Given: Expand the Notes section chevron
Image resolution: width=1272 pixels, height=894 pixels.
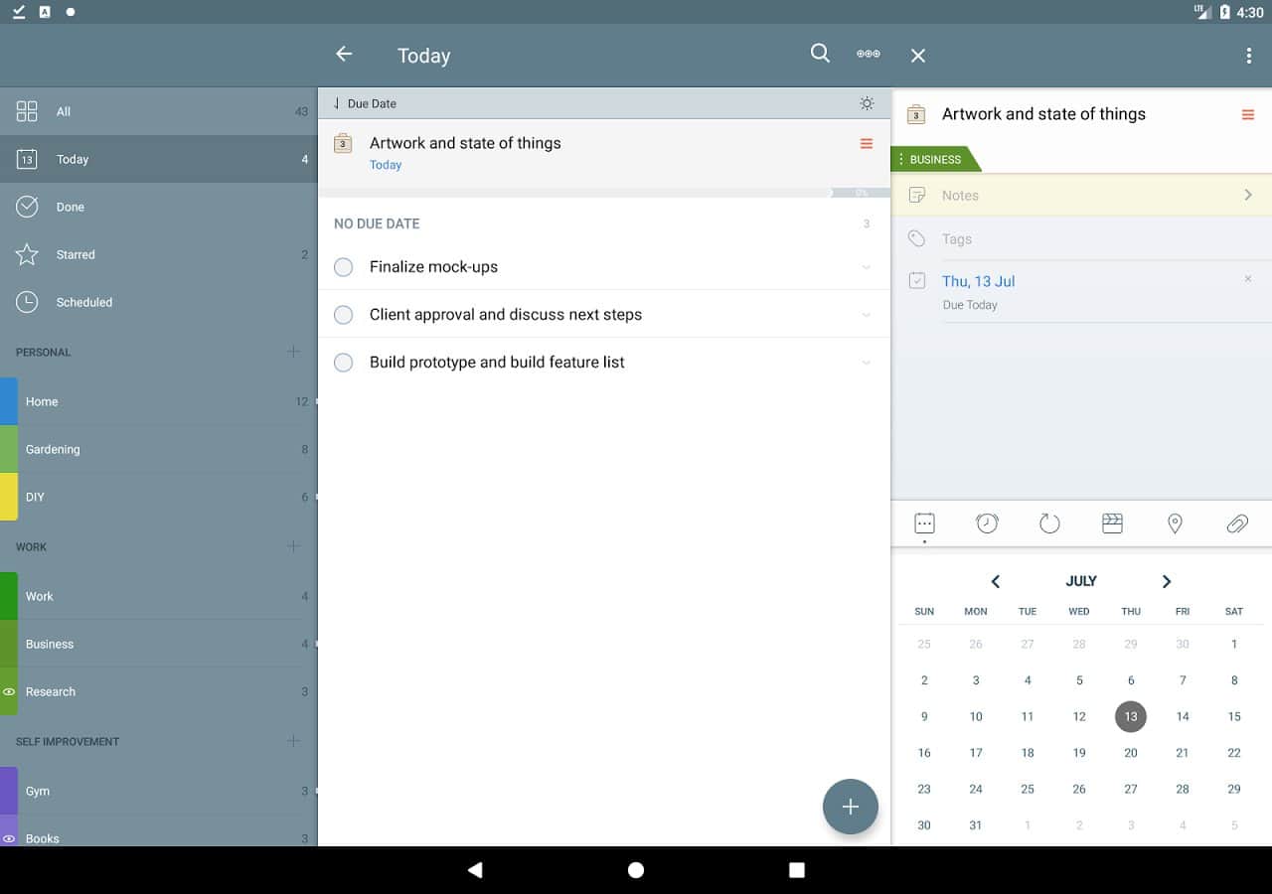Looking at the screenshot, I should pyautogui.click(x=1248, y=196).
